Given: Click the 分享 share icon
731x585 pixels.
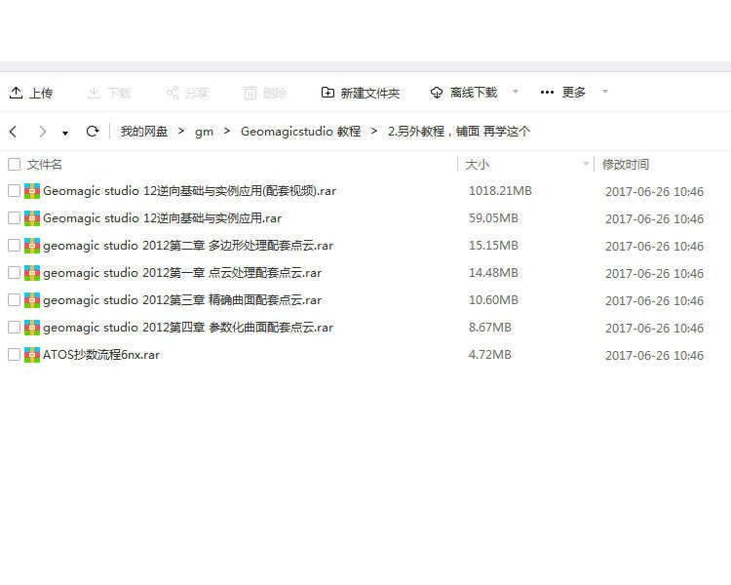Looking at the screenshot, I should click(x=173, y=93).
